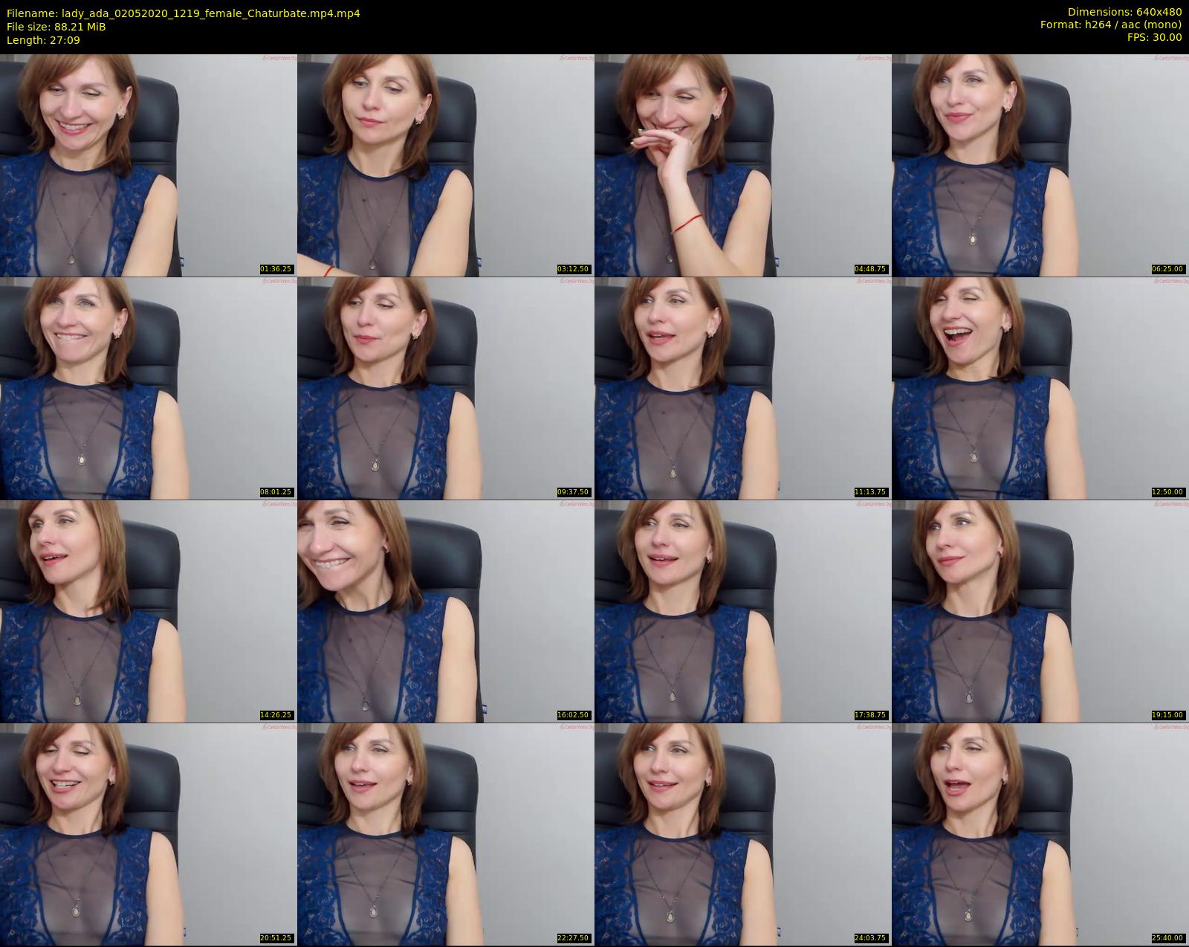Click the thumbnail stamped 24:03.75

click(x=743, y=834)
